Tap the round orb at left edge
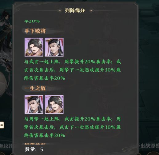Viewport: 159px width, 155px height. coord(3,83)
